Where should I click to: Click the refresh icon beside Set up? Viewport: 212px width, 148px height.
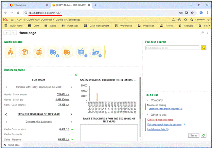203,135
